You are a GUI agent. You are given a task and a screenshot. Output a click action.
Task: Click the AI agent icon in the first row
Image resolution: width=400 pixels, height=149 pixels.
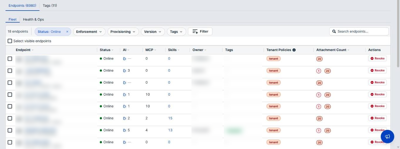pyautogui.click(x=125, y=59)
